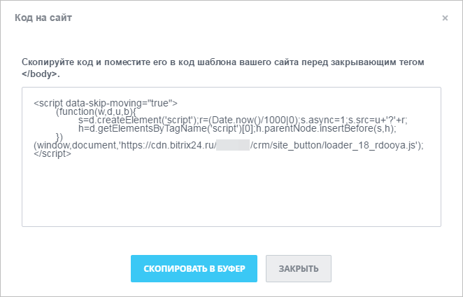The height and width of the screenshot is (297, 463).
Task: Click the (function(w,d,u,b){ code line
Action: click(x=96, y=112)
